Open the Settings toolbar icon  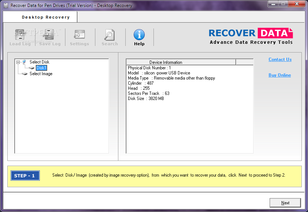(79, 35)
